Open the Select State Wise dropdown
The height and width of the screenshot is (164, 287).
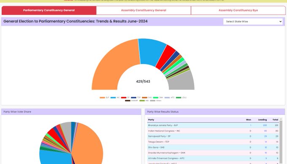(253, 22)
